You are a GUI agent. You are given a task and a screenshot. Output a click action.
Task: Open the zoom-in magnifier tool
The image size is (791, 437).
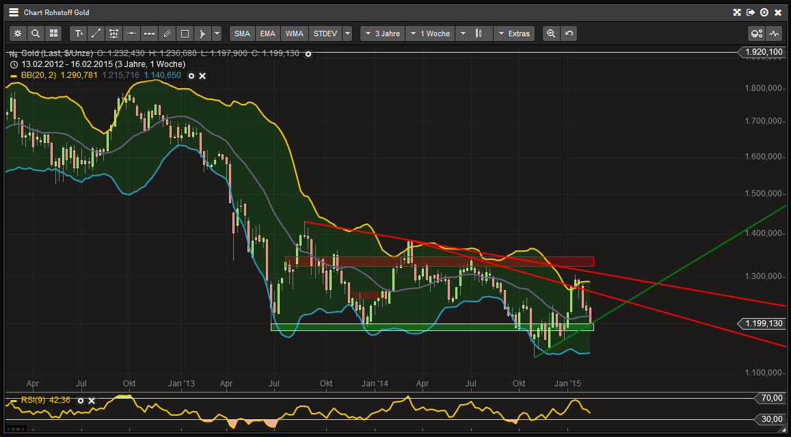[x=551, y=33]
